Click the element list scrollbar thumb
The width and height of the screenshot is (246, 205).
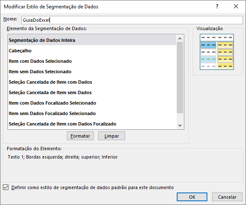(180, 77)
